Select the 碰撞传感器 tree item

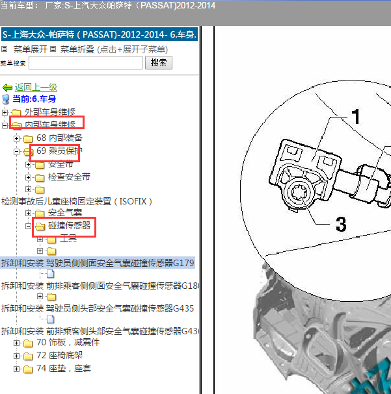click(69, 225)
